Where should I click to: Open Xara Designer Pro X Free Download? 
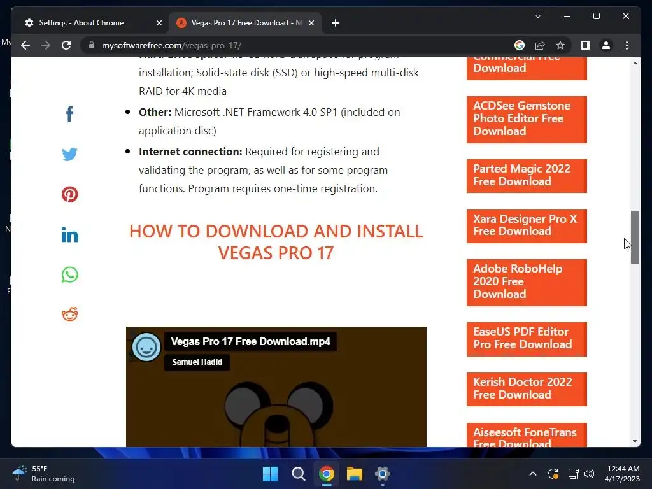click(527, 226)
